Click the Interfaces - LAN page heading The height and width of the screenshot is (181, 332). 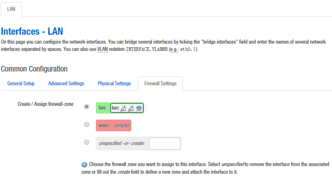[32, 31]
